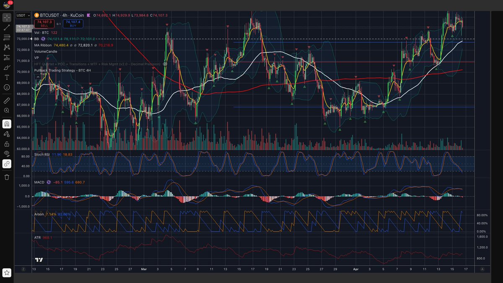Open the Fibonacci retracement tool
Viewport: 503px width, 283px height.
(x=7, y=37)
